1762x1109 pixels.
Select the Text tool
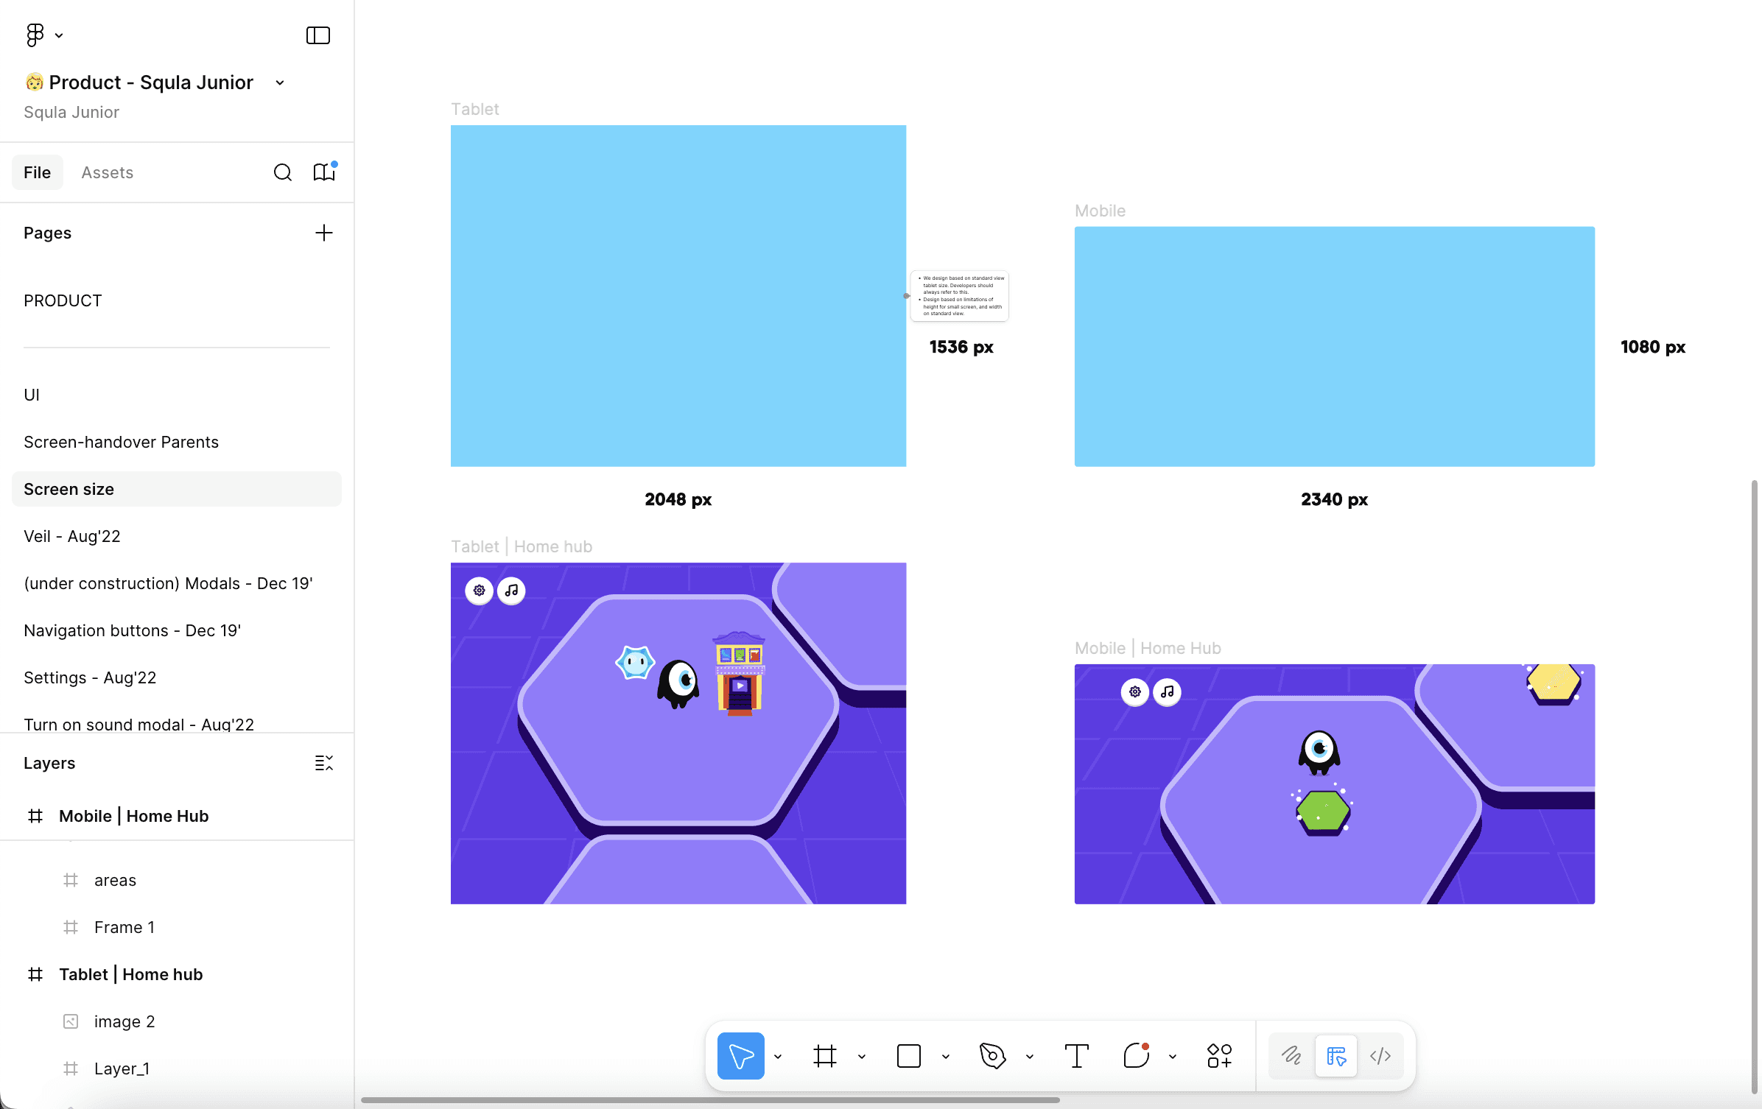pyautogui.click(x=1076, y=1056)
